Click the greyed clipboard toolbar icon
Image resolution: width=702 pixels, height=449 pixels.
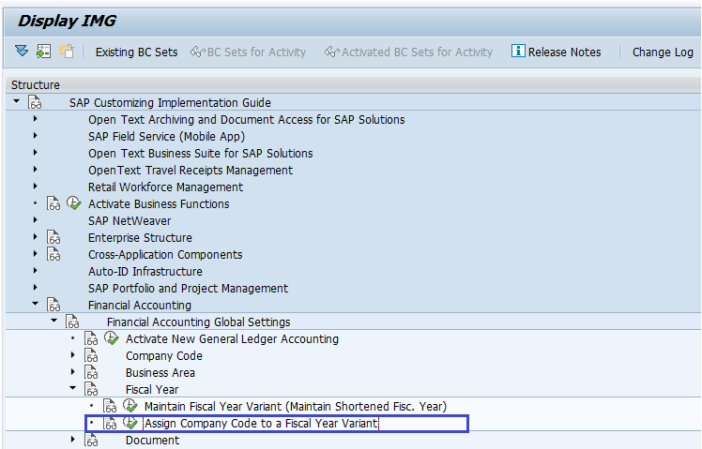tap(67, 52)
